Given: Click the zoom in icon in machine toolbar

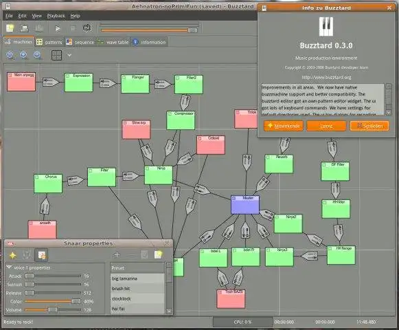Looking at the screenshot, I should pyautogui.click(x=23, y=55).
